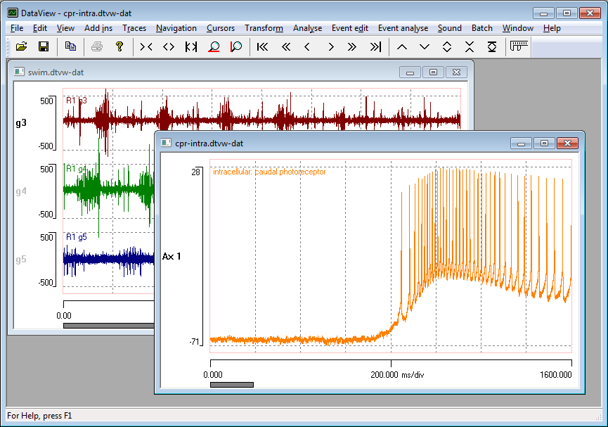Maximize the cpr-intra.dtvw-dat child window

click(543, 143)
